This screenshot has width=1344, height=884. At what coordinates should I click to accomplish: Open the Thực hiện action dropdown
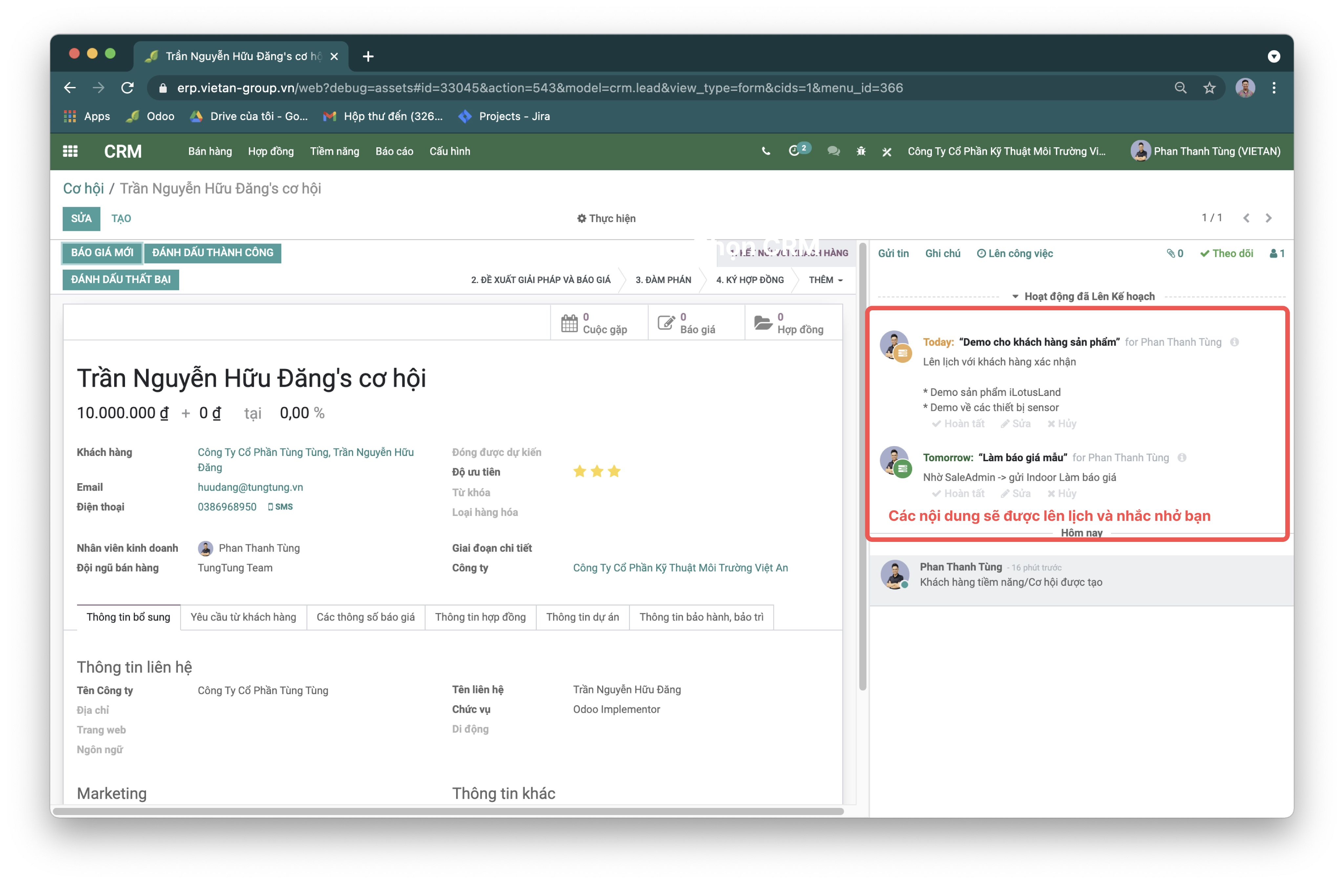coord(606,218)
